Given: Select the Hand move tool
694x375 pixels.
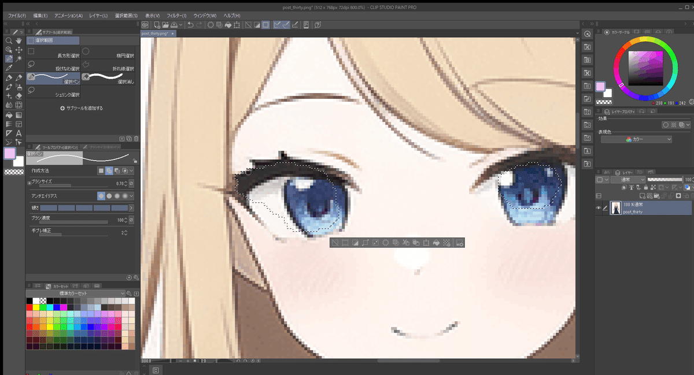Looking at the screenshot, I should [19, 41].
